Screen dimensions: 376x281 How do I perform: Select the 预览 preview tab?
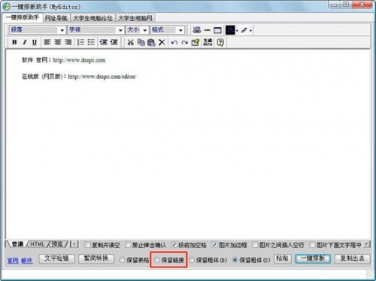pyautogui.click(x=57, y=244)
